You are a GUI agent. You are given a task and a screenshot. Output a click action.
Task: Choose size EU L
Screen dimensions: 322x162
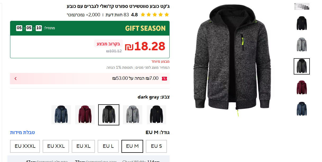click(108, 146)
